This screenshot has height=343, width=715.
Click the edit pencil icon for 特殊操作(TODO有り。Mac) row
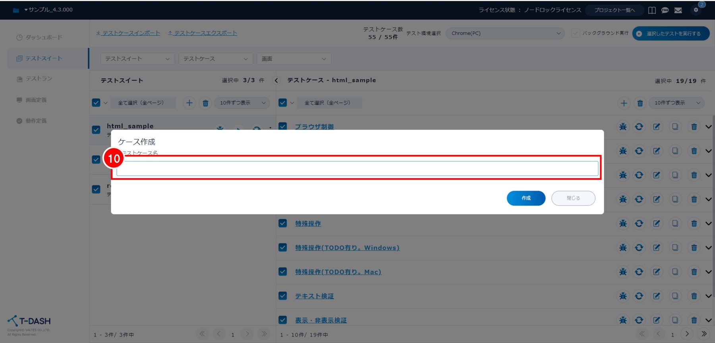tap(657, 272)
